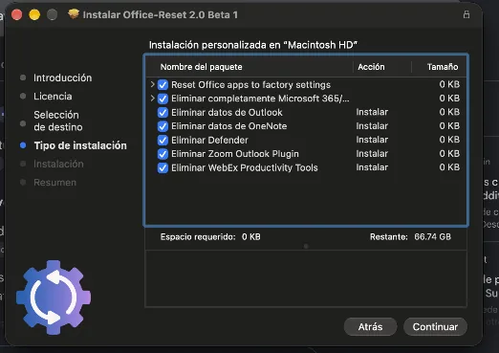This screenshot has height=353, width=499.
Task: Uncheck Eliminar WebEx Productivity Tools
Action: tap(163, 167)
